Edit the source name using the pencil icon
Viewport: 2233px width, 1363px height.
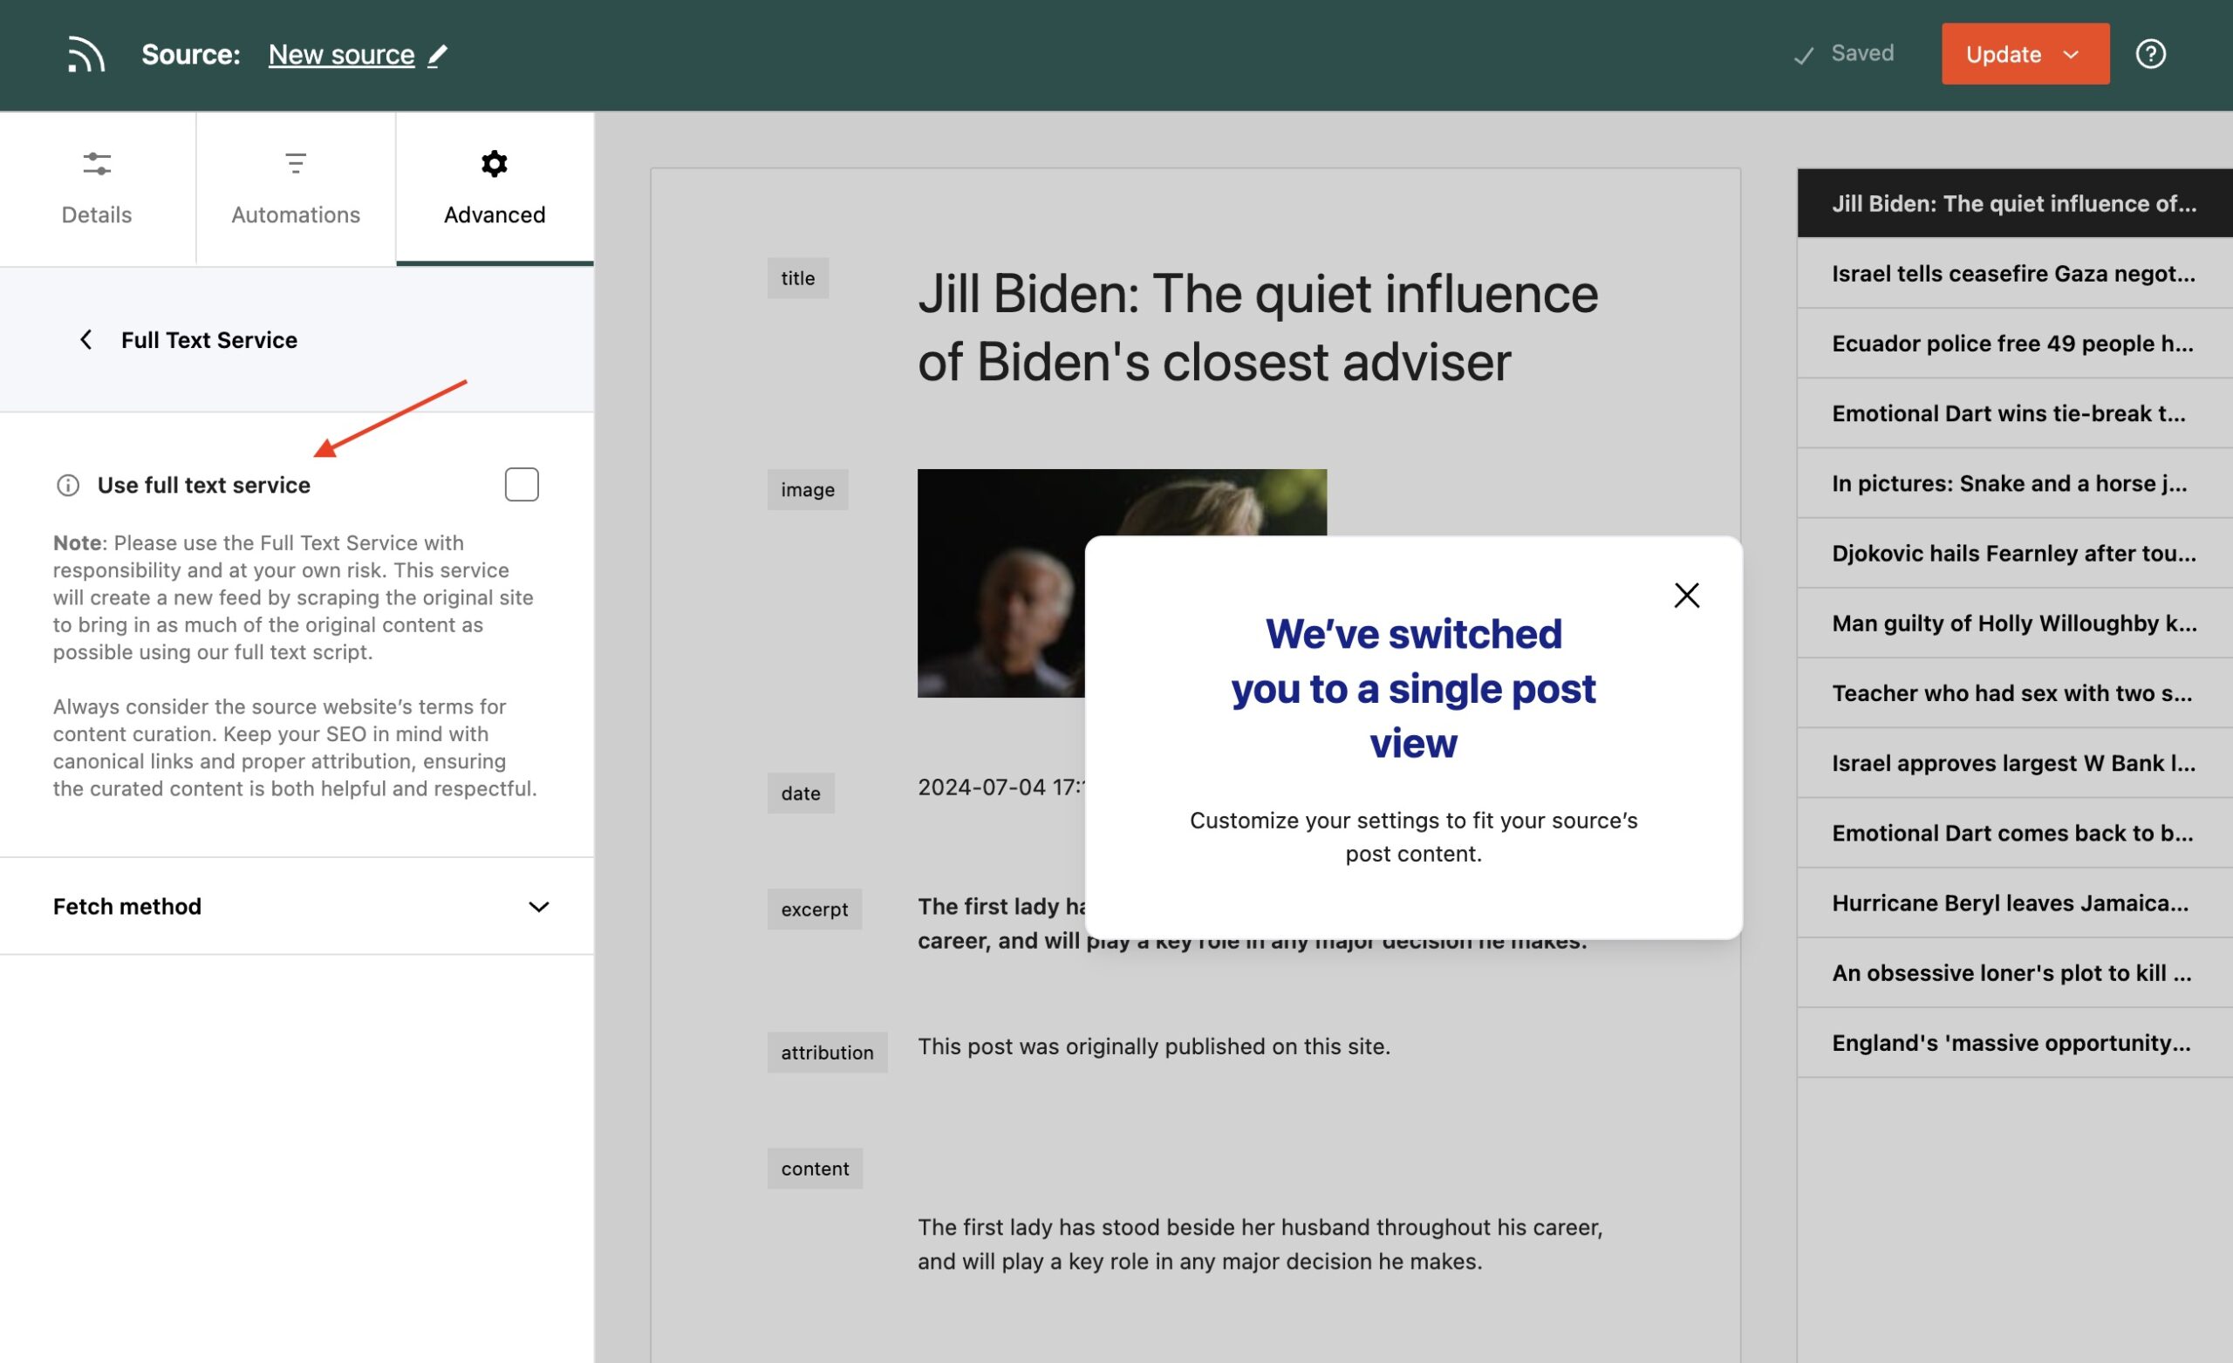click(x=438, y=55)
